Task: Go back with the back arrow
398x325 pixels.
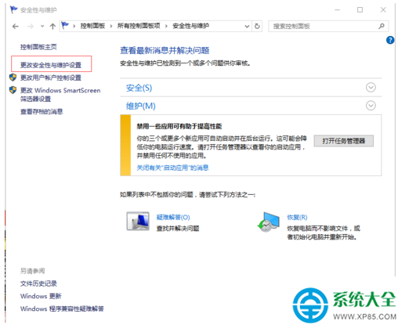Action: pos(16,27)
